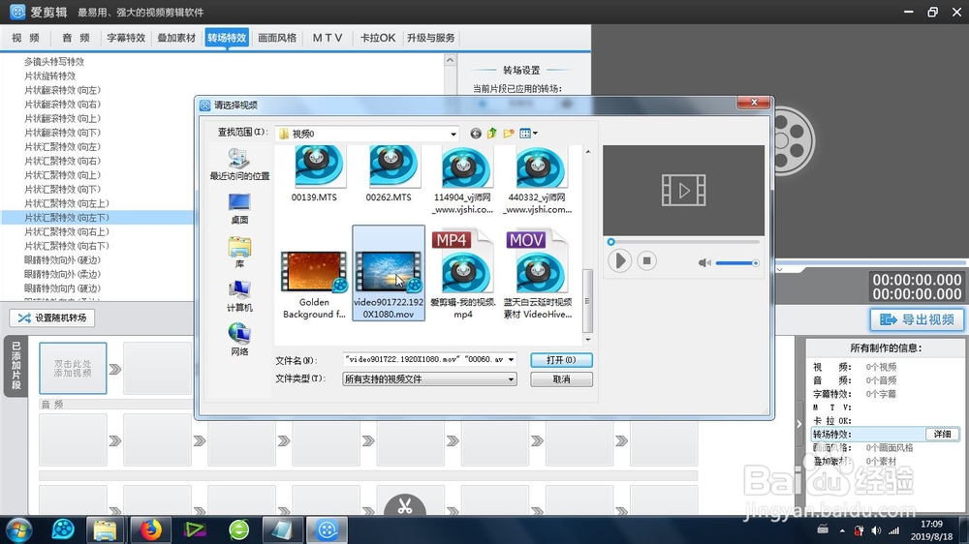Image resolution: width=969 pixels, height=544 pixels.
Task: Open Windows Start menu
Action: 17,529
